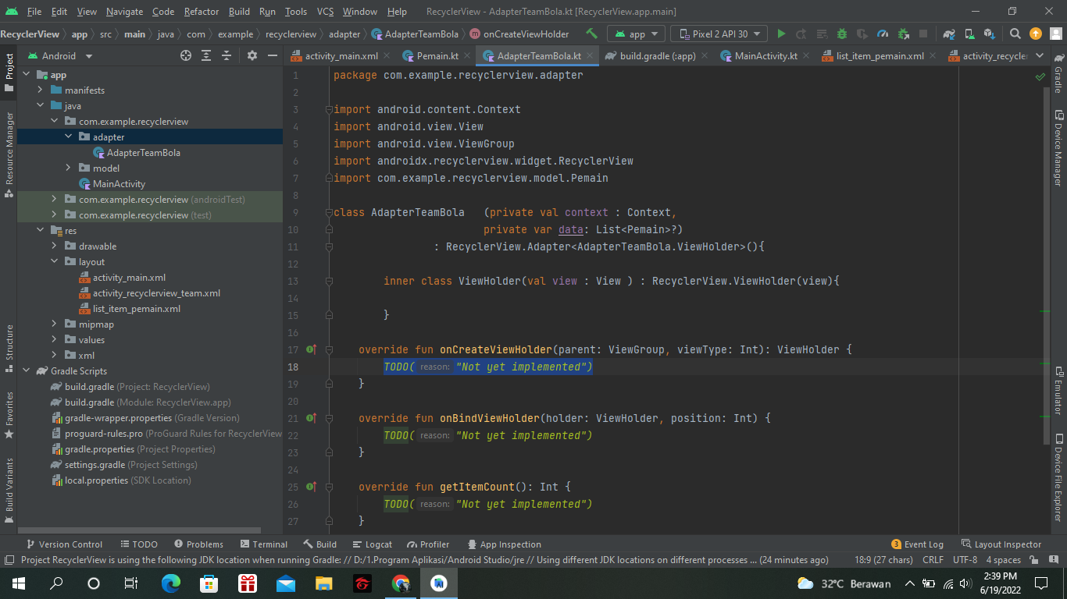The height and width of the screenshot is (599, 1067).
Task: Open the AVD Manager icon in toolbar
Action: pyautogui.click(x=969, y=34)
